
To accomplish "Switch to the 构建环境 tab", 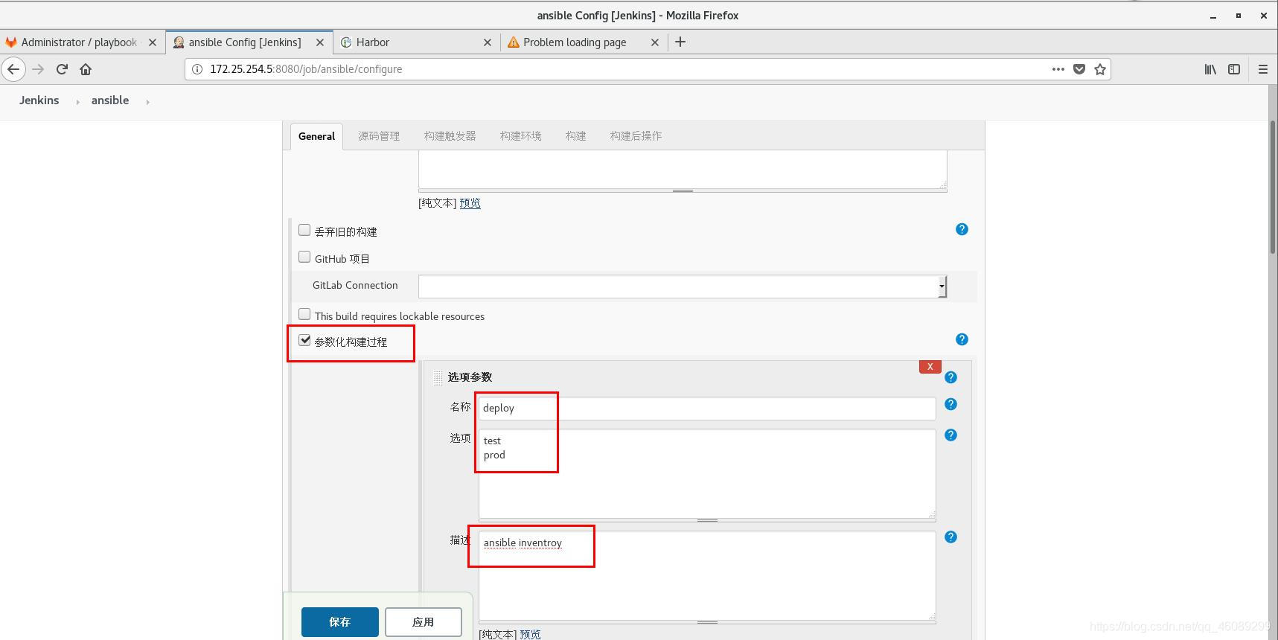I will (x=520, y=136).
